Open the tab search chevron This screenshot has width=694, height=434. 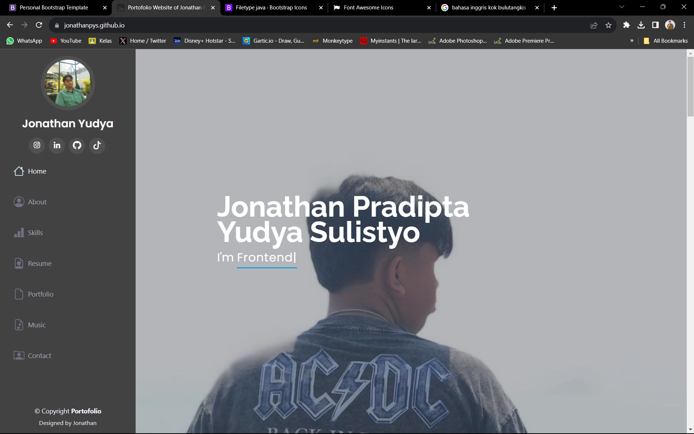(622, 7)
